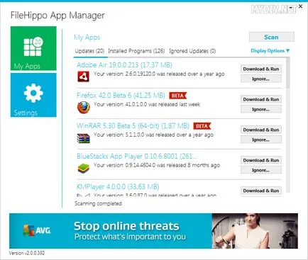This screenshot has width=308, height=260.
Task: Ignore the BlueStacks App Player update
Action: [261, 170]
